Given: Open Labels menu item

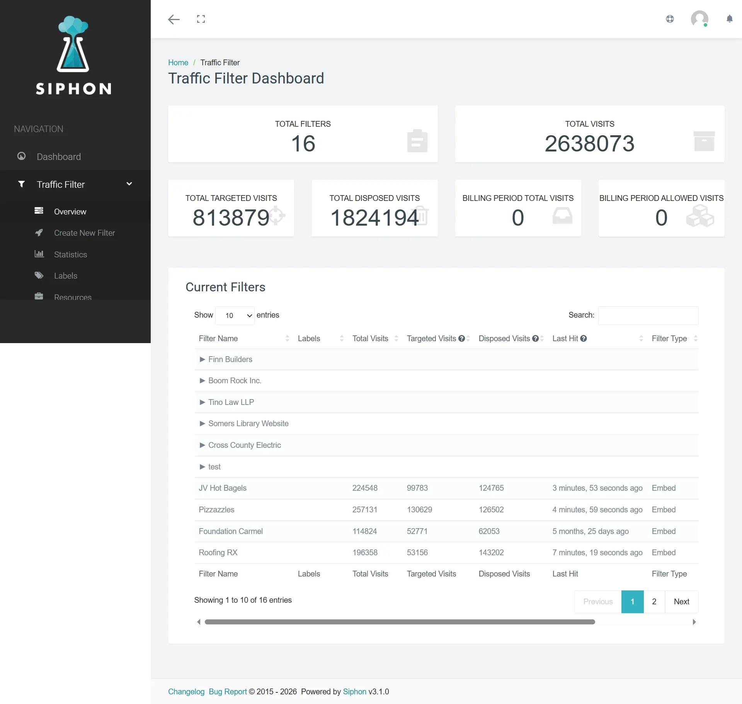Looking at the screenshot, I should [66, 276].
